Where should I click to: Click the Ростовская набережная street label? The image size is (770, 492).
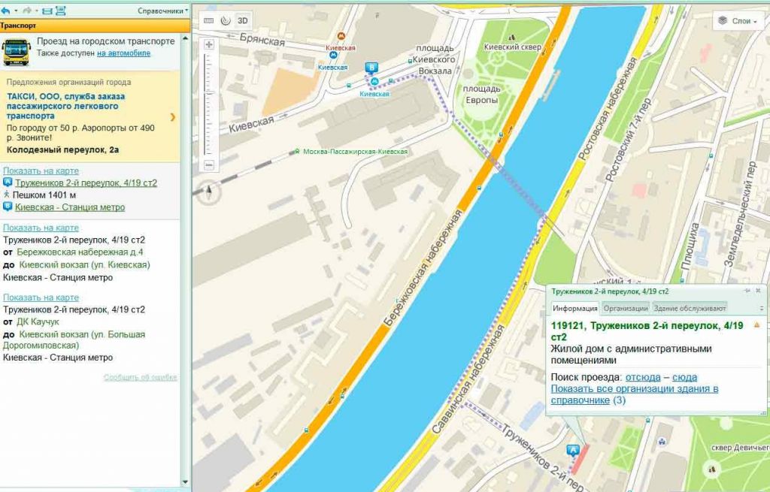pyautogui.click(x=607, y=109)
